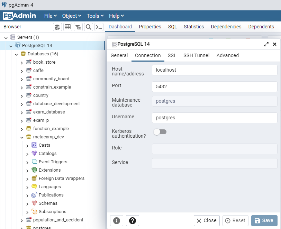Viewport: 281px width, 229px height.
Task: Click the book_store disconnected database icon
Action: click(x=29, y=62)
